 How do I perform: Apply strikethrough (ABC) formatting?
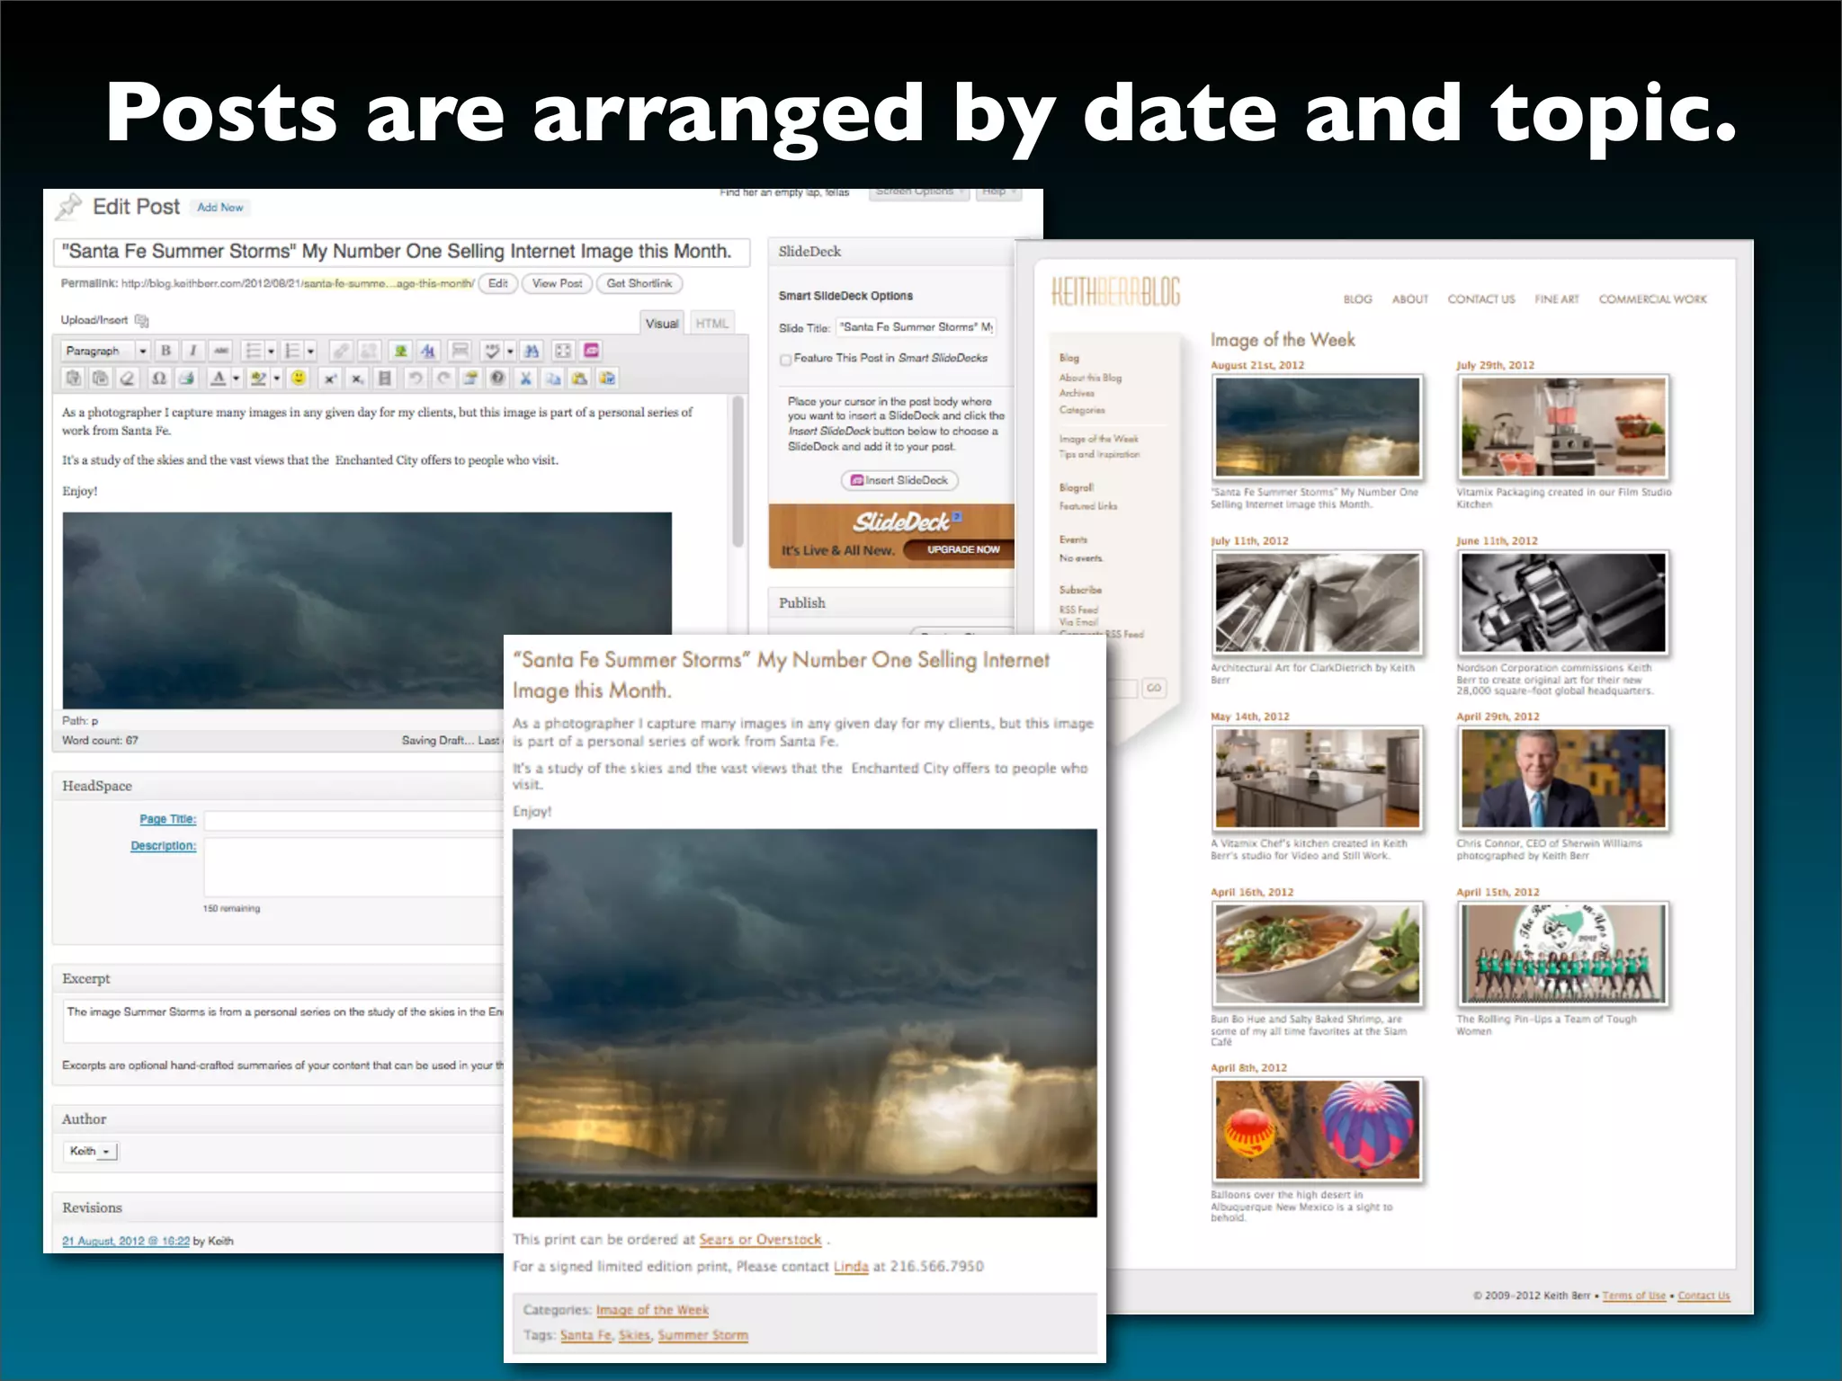point(221,351)
